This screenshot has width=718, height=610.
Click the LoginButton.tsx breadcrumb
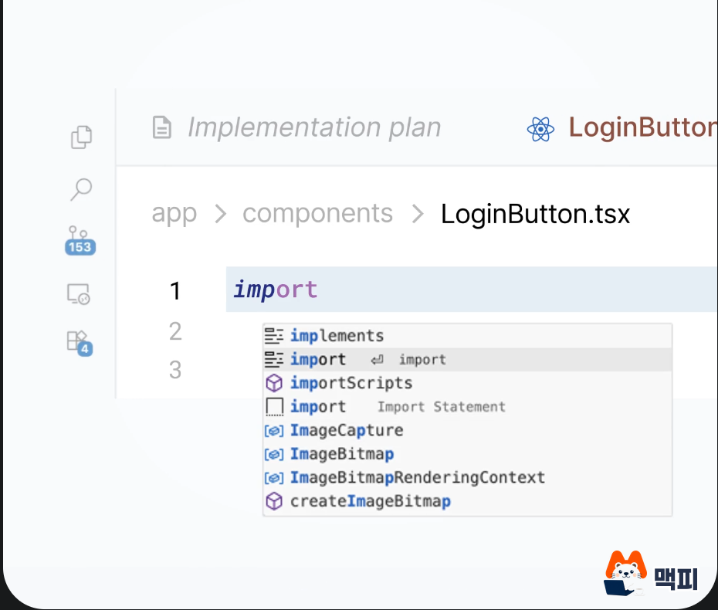tap(535, 214)
